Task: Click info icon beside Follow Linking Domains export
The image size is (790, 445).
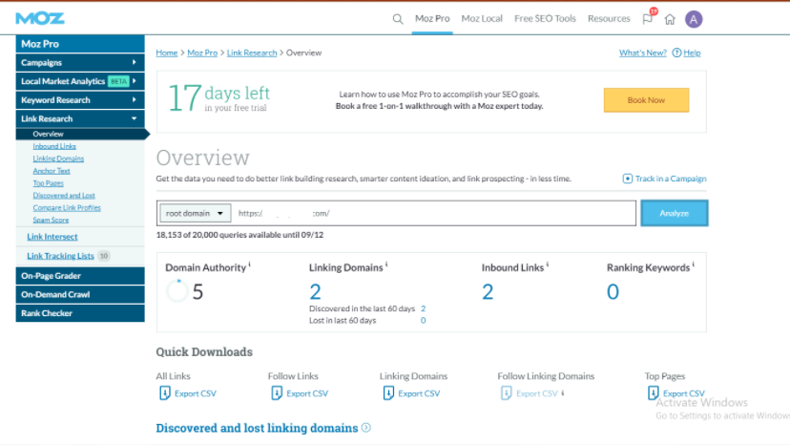Action: (x=563, y=393)
